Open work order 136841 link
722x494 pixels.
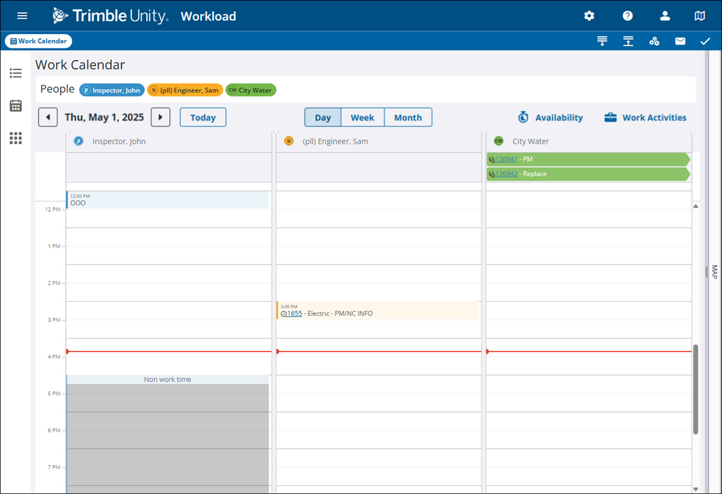(506, 159)
